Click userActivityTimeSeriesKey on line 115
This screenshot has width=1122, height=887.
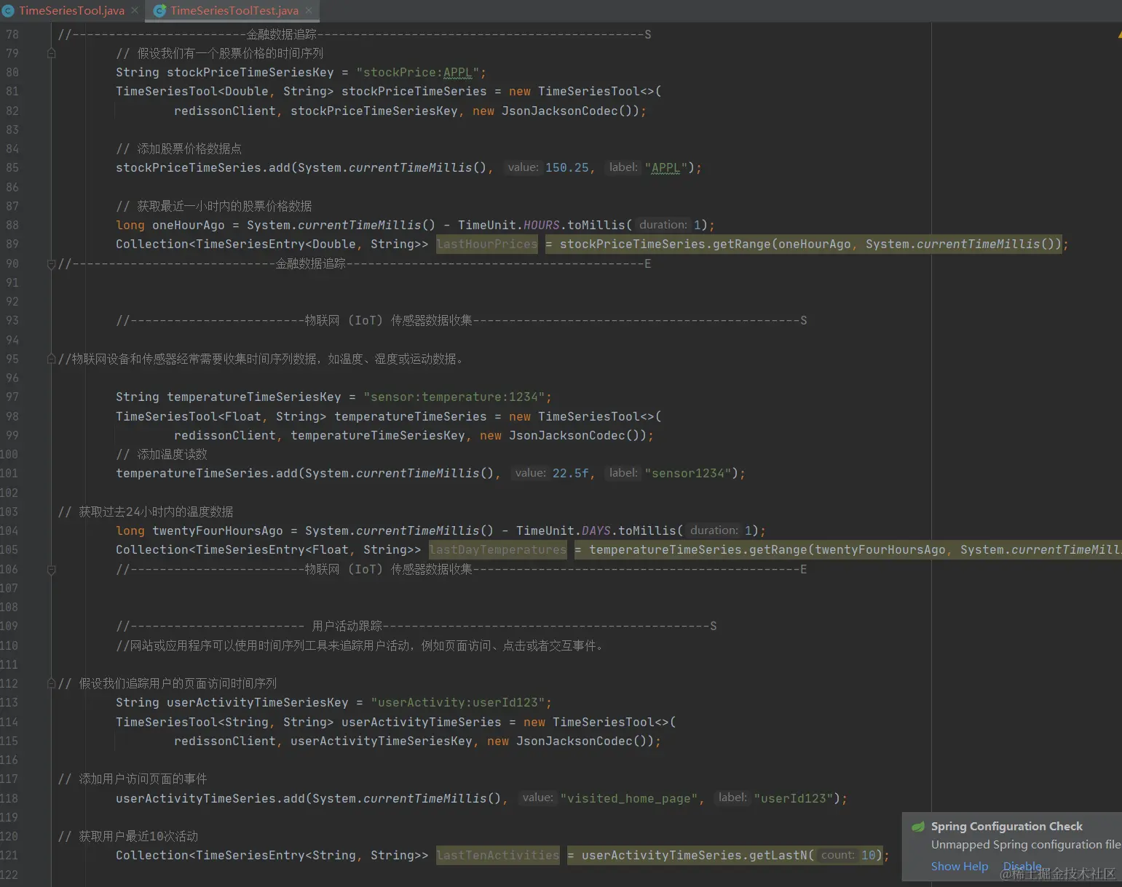tap(382, 741)
